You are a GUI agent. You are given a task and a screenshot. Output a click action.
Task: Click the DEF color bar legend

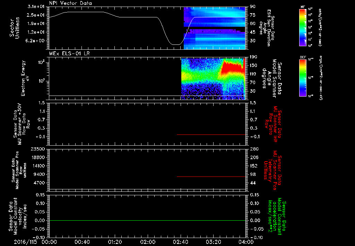coord(303,78)
